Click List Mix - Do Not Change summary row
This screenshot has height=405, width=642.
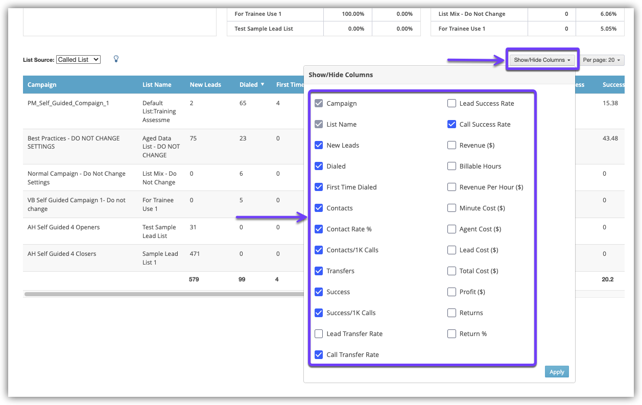pos(528,14)
